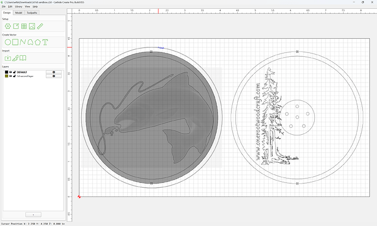The height and width of the screenshot is (226, 377).
Task: Select the DEFAULT layer name
Action: (22, 72)
